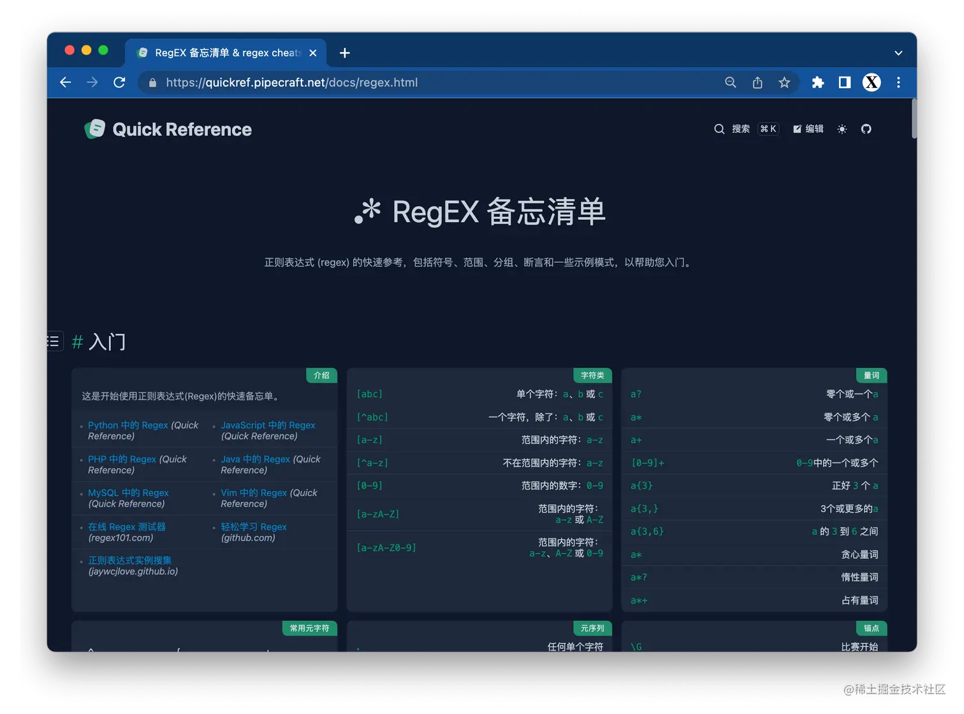Image resolution: width=964 pixels, height=714 pixels.
Task: Select the [0-9]+ quantifier cell
Action: tap(648, 463)
